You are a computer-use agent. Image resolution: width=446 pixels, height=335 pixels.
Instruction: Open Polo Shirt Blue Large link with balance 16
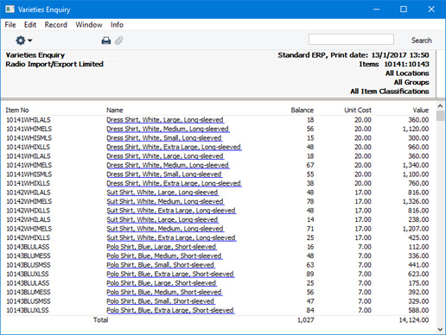[162, 247]
